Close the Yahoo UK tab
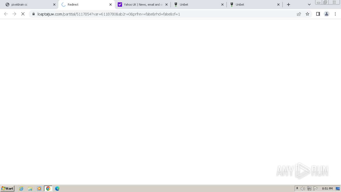Image resolution: width=341 pixels, height=192 pixels. coord(167,5)
